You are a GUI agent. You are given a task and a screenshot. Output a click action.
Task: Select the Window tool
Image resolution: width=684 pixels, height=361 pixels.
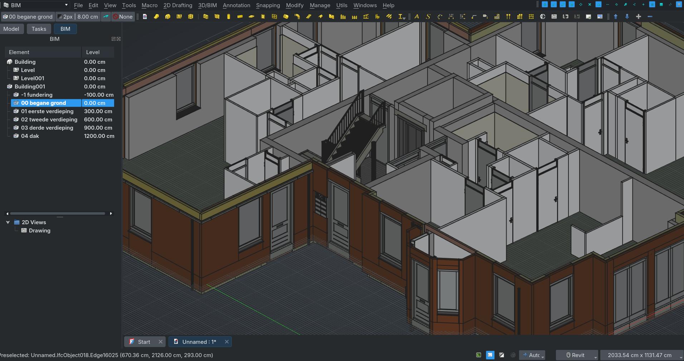click(275, 16)
